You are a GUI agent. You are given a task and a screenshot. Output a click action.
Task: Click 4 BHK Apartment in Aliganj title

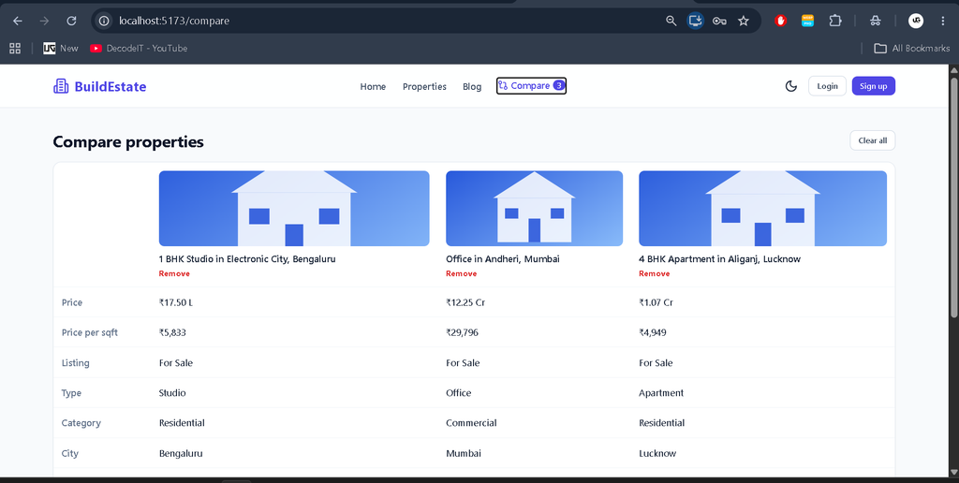[720, 259]
